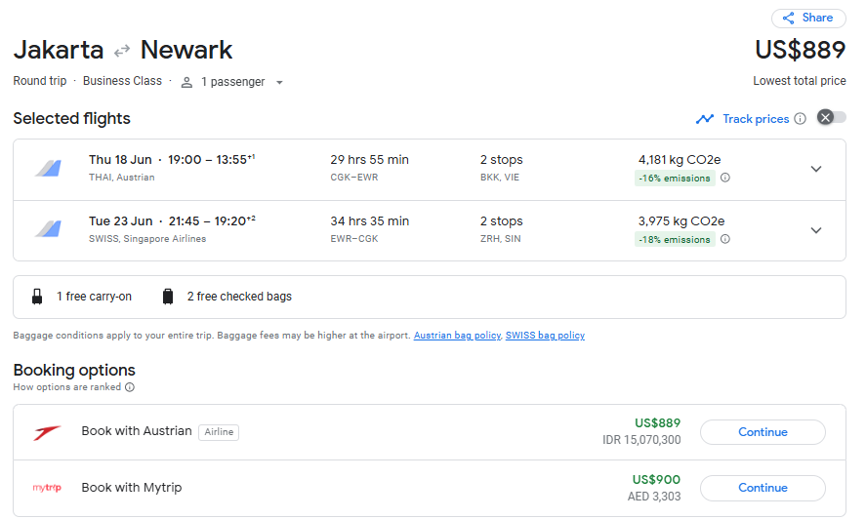Click info icon beside -16% emissions
The width and height of the screenshot is (866, 519).
tap(725, 178)
